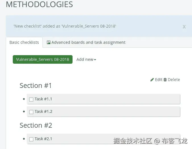192x149 pixels.
Task: Click the pencil Edit icon
Action: 152,80
